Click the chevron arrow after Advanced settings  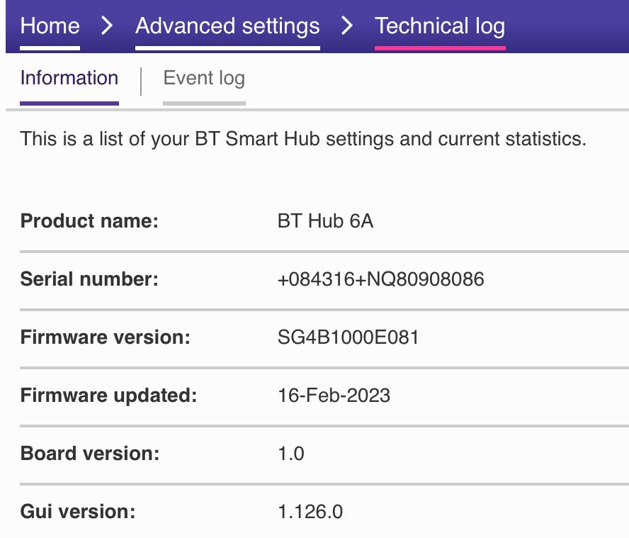pos(347,26)
